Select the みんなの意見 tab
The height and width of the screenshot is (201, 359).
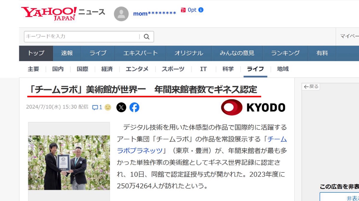[237, 53]
